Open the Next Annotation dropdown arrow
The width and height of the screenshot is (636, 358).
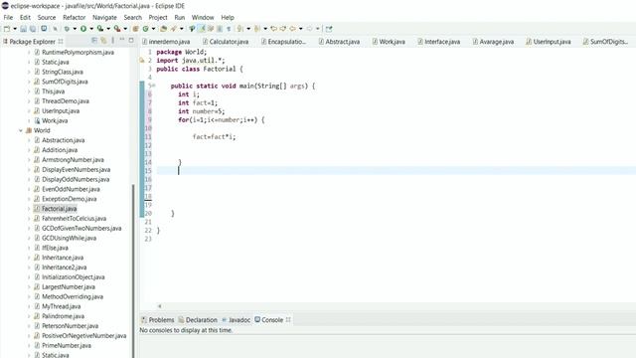coord(248,29)
